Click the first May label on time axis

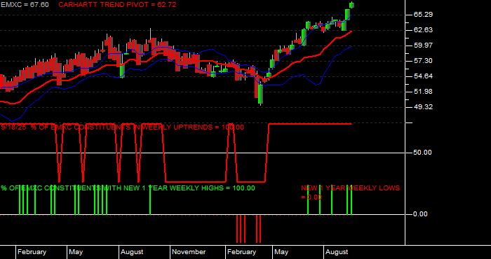[76, 252]
